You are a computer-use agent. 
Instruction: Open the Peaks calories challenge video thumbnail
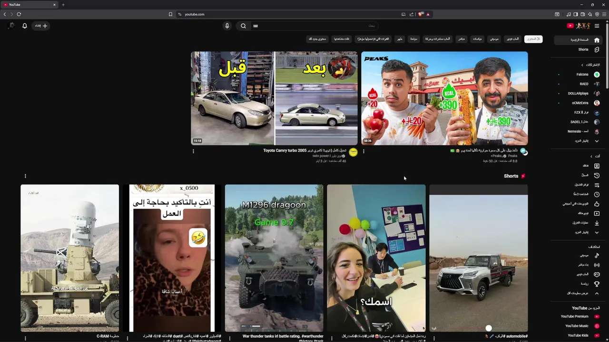pyautogui.click(x=444, y=98)
